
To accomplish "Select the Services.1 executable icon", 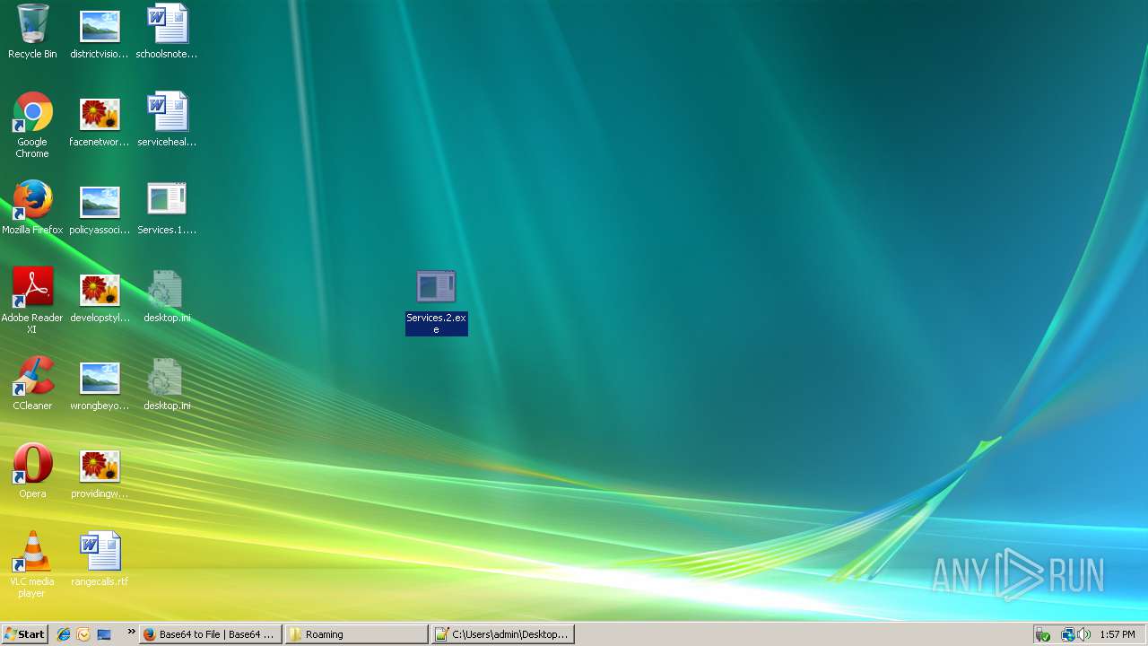I will 167,207.
